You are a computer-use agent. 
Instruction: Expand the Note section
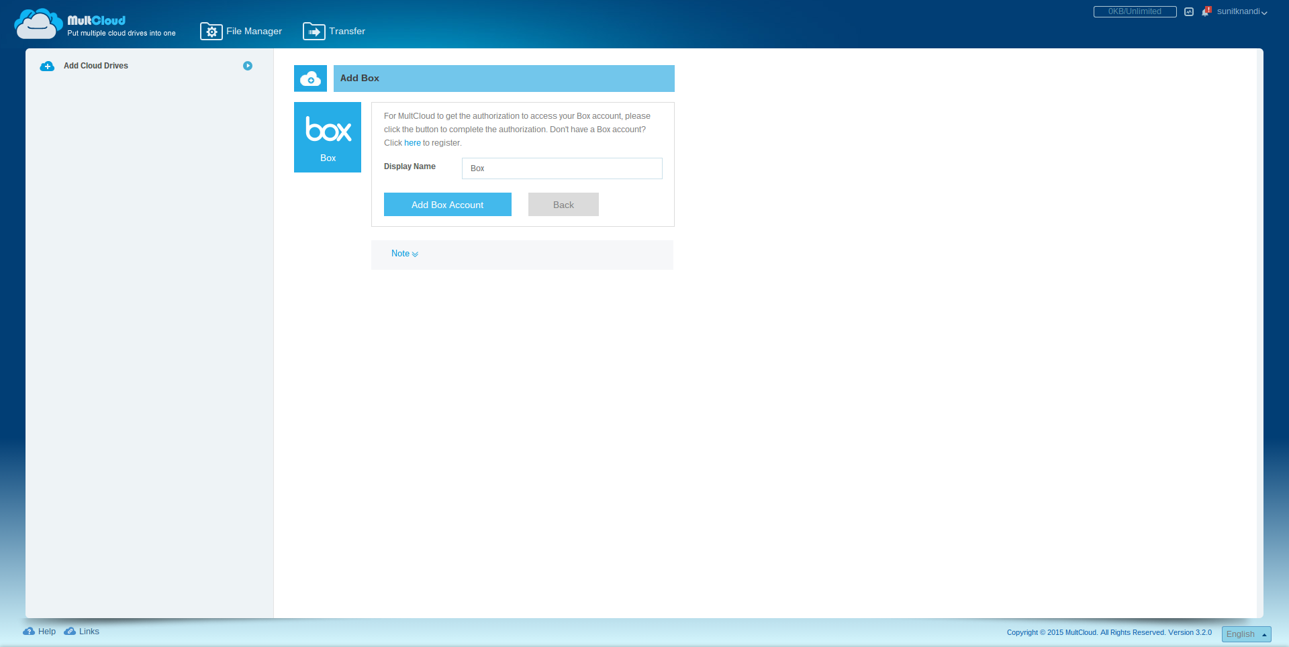(405, 254)
